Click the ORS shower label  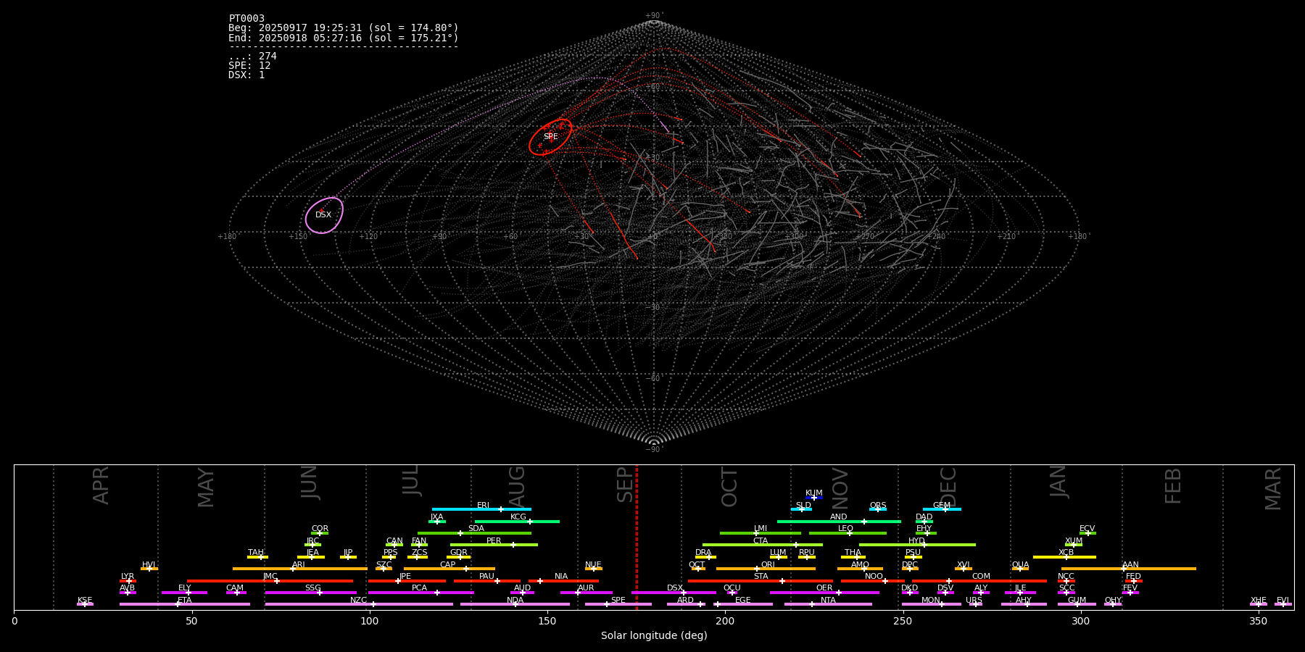pyautogui.click(x=878, y=506)
